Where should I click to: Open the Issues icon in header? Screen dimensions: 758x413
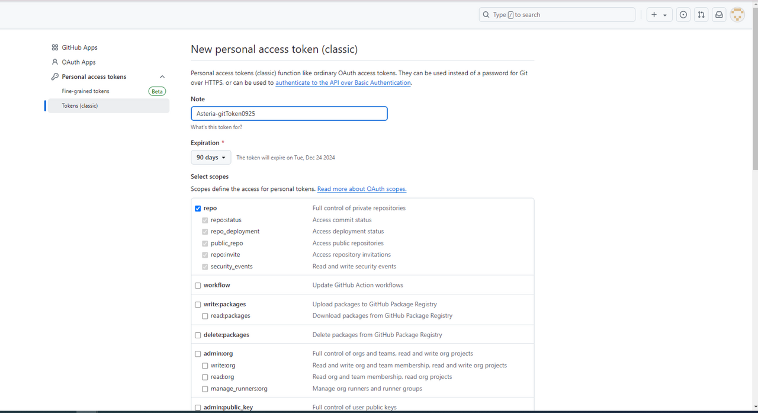point(683,15)
